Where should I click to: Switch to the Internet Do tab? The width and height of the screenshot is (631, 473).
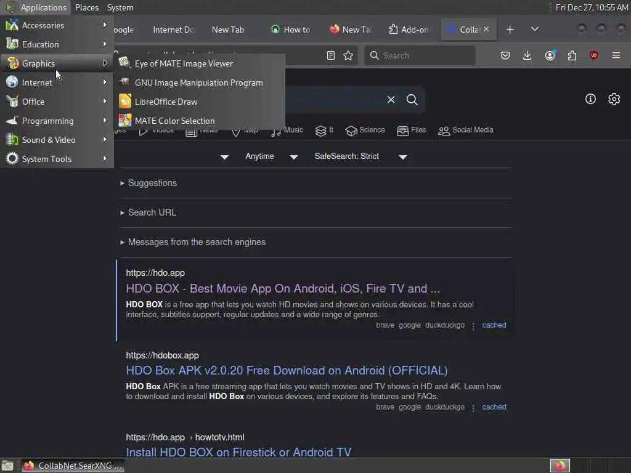(x=173, y=30)
